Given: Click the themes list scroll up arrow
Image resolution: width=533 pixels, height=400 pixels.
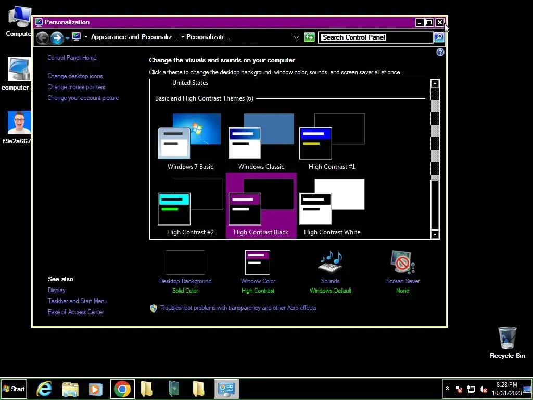Looking at the screenshot, I should [x=435, y=84].
